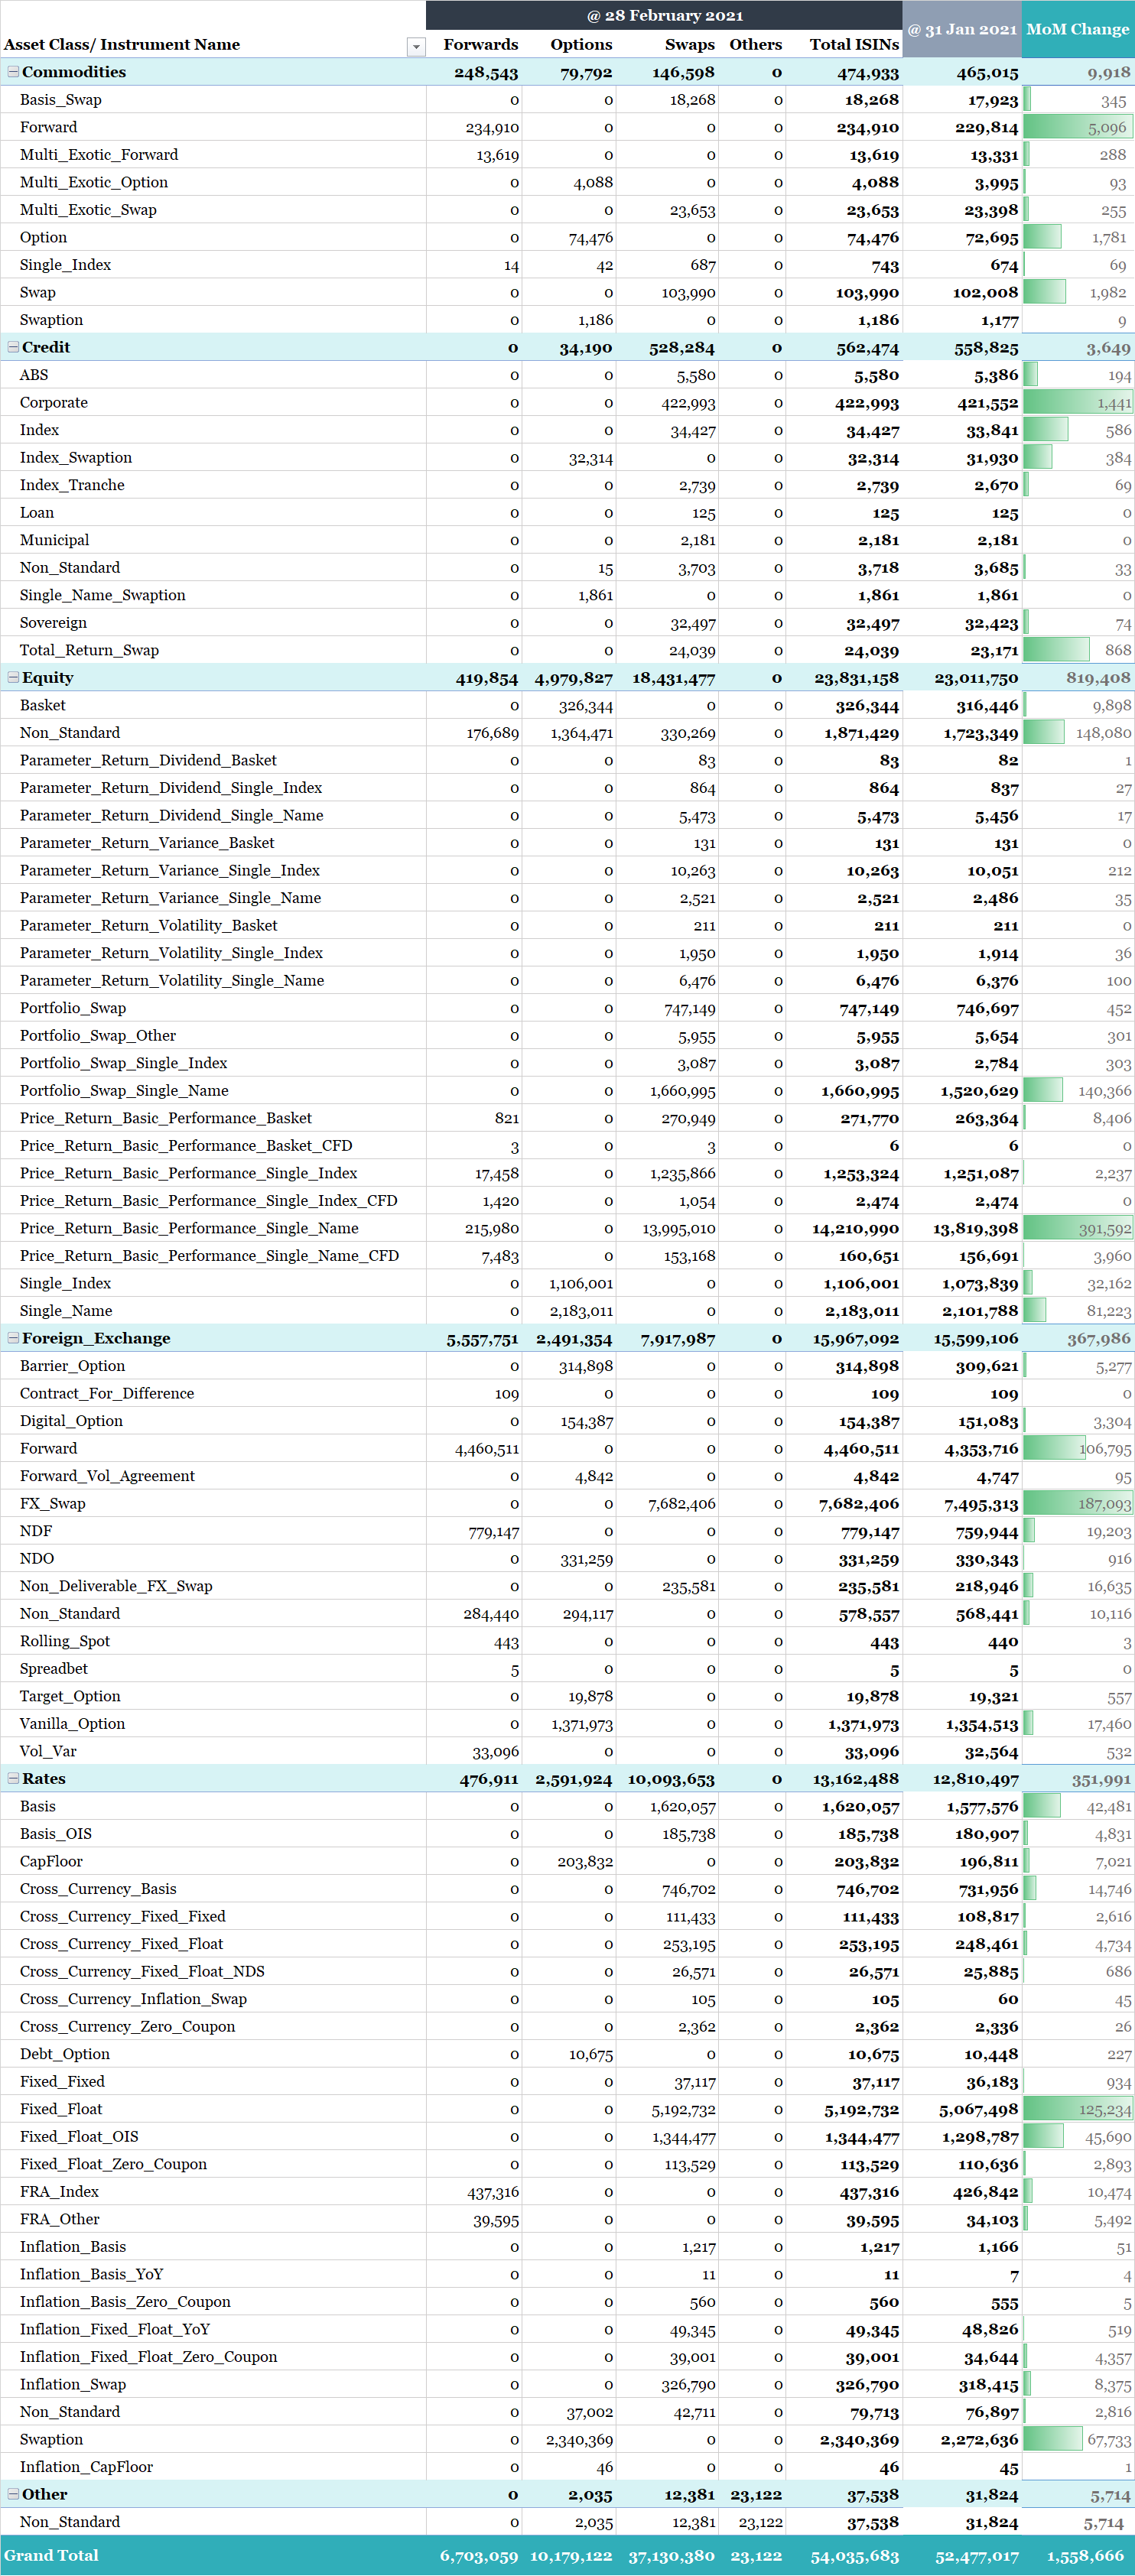The height and width of the screenshot is (2576, 1135).
Task: Select the NDF row label
Action: pyautogui.click(x=36, y=1531)
